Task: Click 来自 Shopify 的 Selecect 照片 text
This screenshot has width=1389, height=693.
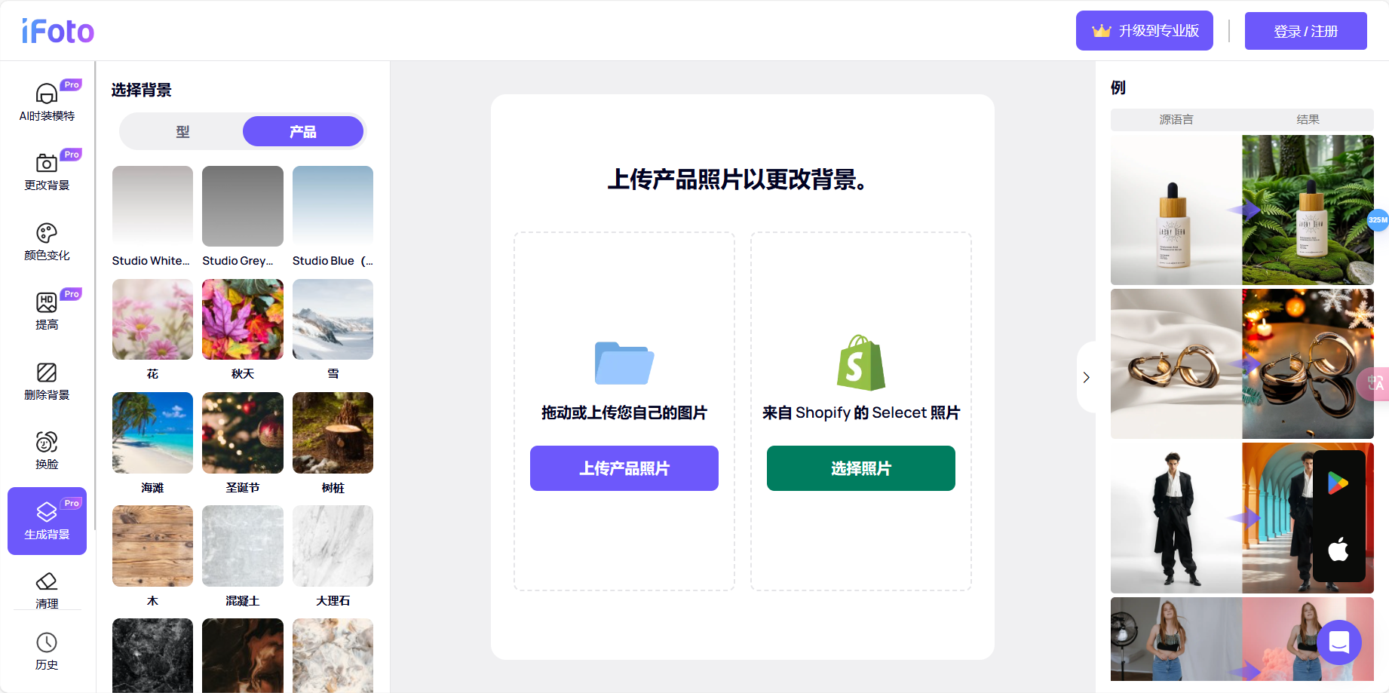Action: [861, 412]
